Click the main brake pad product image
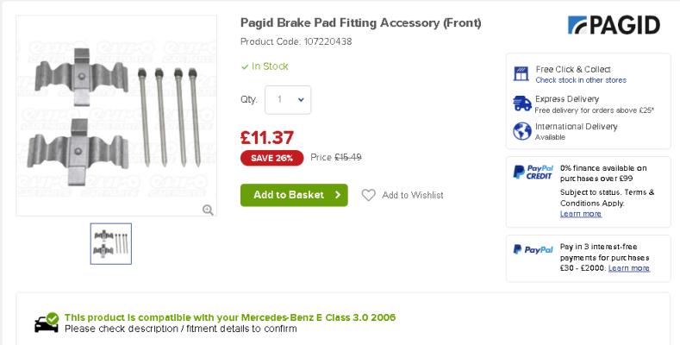Viewport: 680px width, 345px height. pos(116,115)
